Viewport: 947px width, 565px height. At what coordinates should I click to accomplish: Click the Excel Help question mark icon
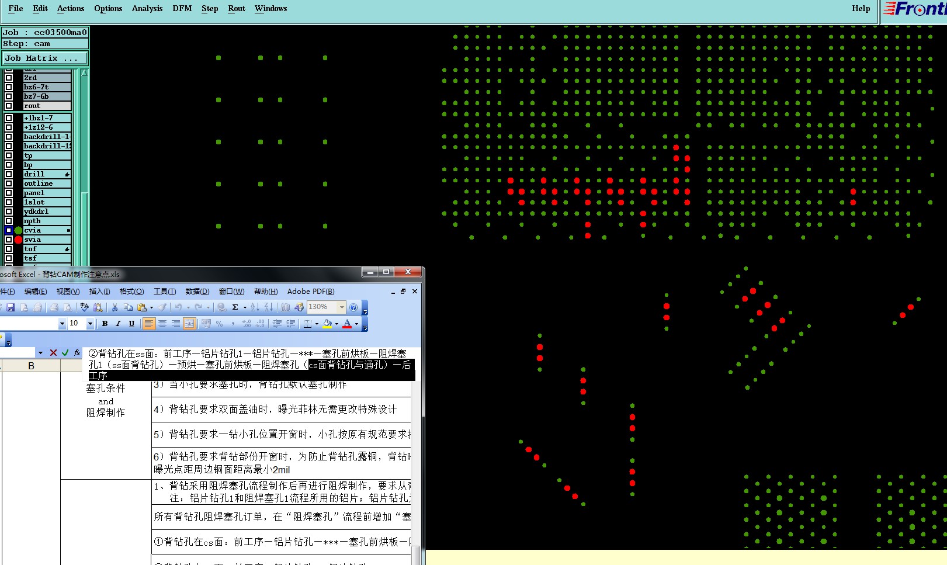pyautogui.click(x=353, y=307)
